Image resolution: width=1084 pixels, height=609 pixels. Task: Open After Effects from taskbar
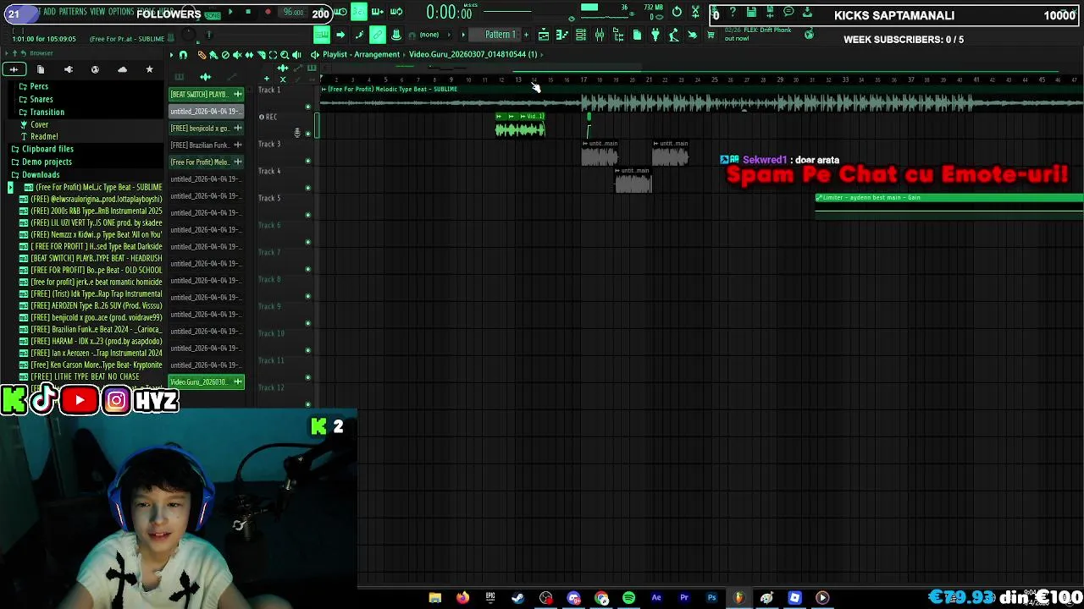click(x=656, y=598)
